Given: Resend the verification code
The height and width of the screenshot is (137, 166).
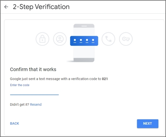Looking at the screenshot, I should [x=36, y=104].
